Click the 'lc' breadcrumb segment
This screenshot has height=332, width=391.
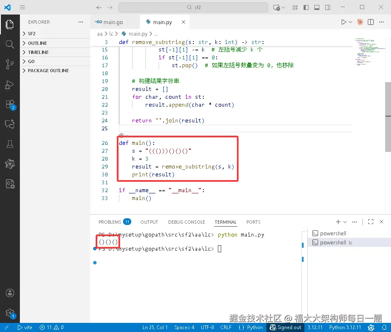click(x=111, y=34)
